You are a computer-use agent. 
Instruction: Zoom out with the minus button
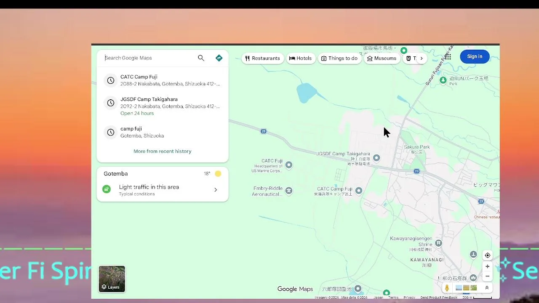click(488, 276)
